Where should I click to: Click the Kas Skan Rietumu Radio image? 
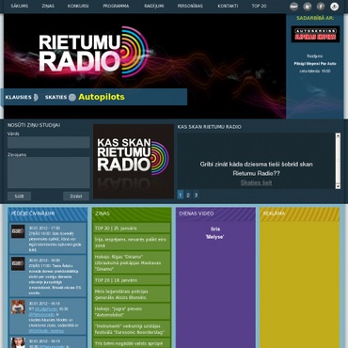[x=134, y=162]
